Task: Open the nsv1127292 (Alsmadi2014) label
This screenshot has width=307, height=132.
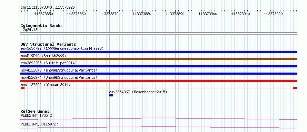Action: (46, 85)
